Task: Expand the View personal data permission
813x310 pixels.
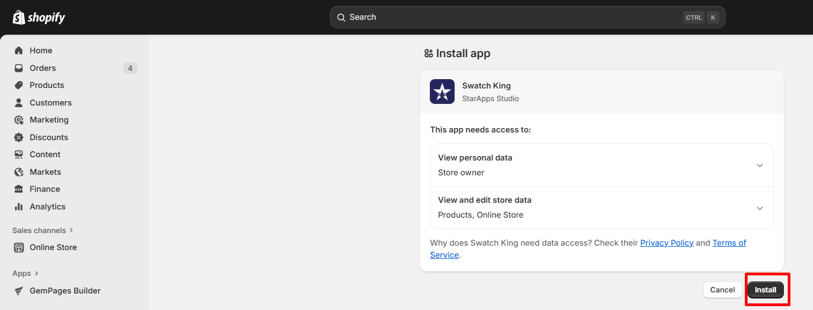Action: tap(759, 165)
